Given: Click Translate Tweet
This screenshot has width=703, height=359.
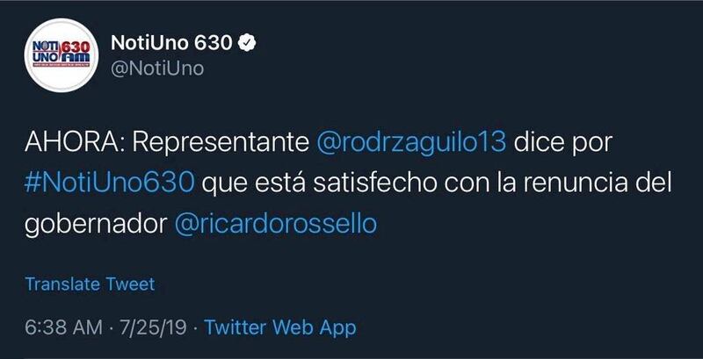Looking at the screenshot, I should pyautogui.click(x=90, y=284).
